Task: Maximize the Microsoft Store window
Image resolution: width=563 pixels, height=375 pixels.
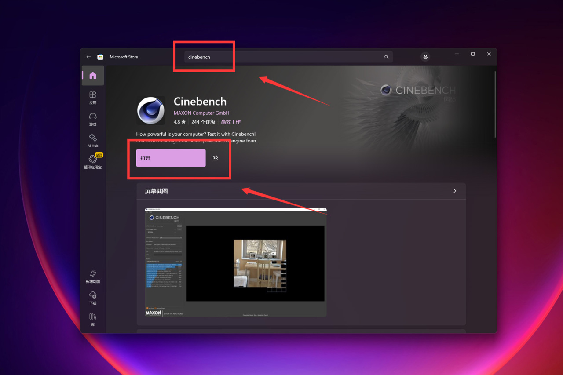Action: pos(473,54)
